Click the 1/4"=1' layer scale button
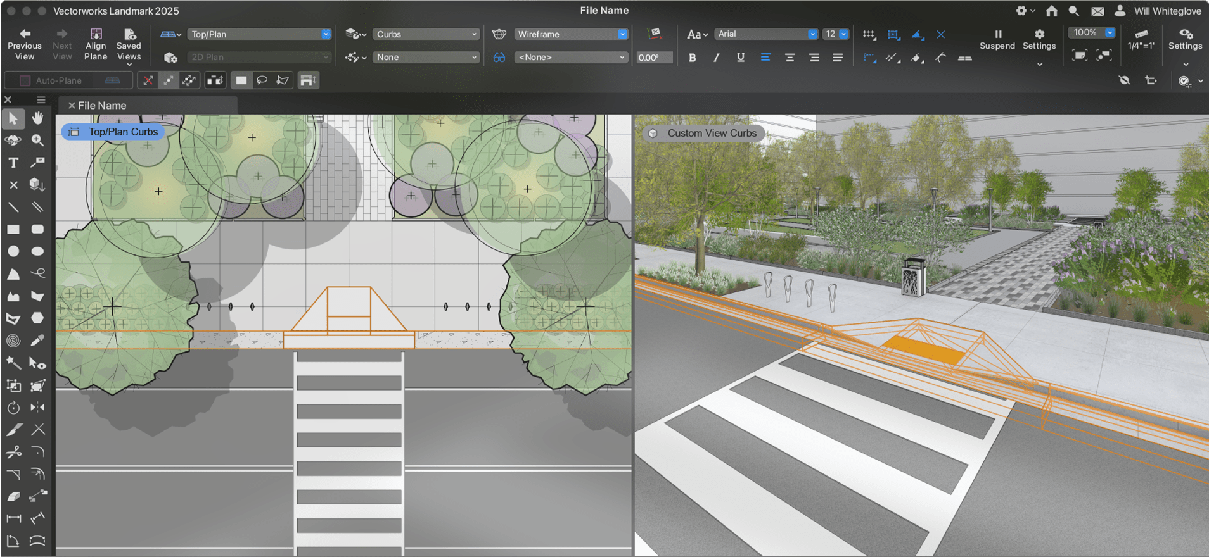Image resolution: width=1209 pixels, height=557 pixels. 1141,40
